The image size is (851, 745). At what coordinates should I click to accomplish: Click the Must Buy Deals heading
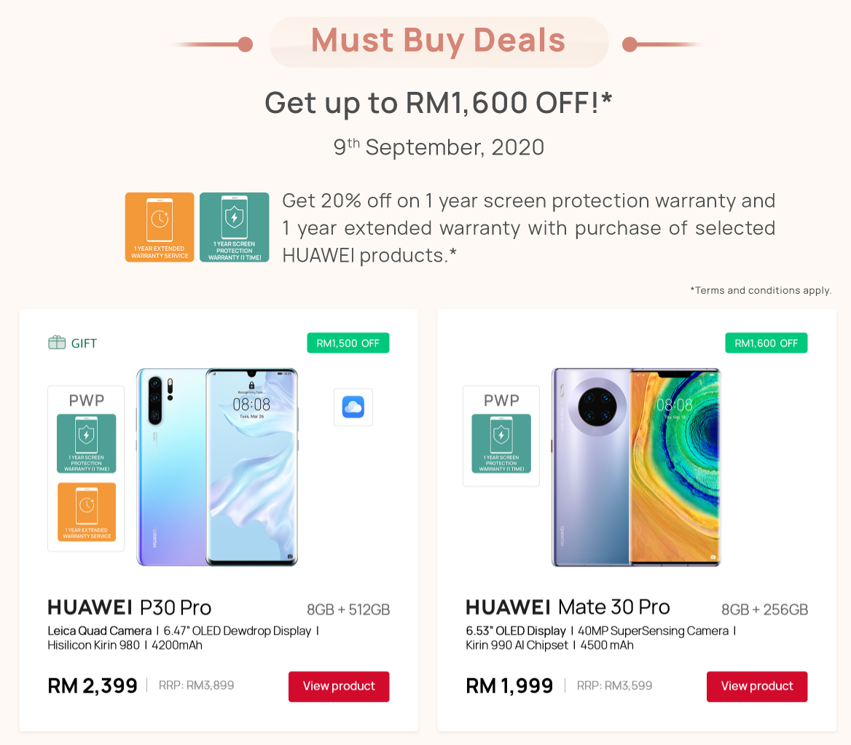[439, 41]
